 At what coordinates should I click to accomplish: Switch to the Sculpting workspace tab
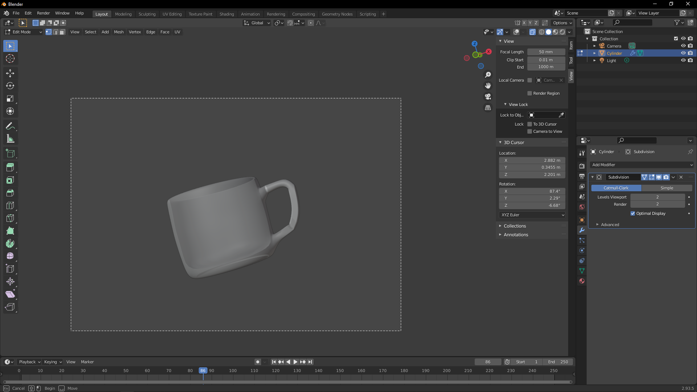pyautogui.click(x=147, y=14)
